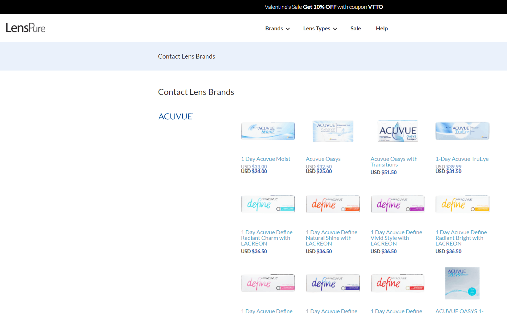Open the Help menu item
Screen dimensions: 507x315
point(382,29)
